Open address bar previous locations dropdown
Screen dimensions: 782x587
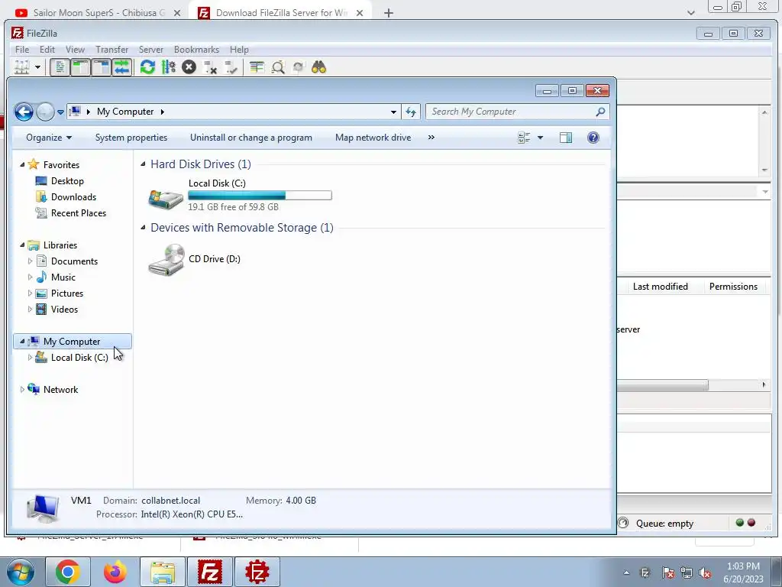(x=393, y=112)
